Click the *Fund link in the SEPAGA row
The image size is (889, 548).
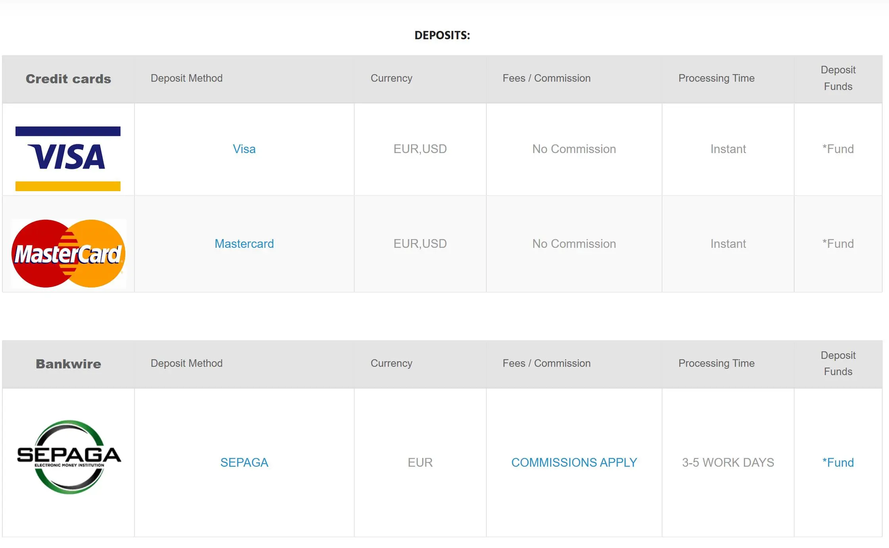(838, 463)
